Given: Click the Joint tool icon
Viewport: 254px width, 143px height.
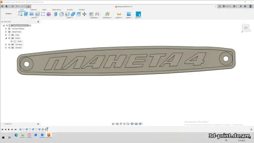Looking at the screenshot, I should click(97, 14).
